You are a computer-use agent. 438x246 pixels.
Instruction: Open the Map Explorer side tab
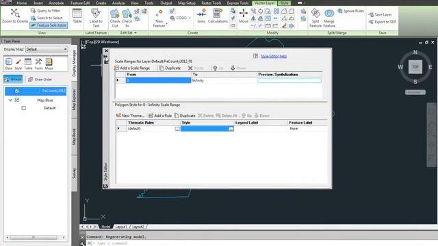click(74, 100)
